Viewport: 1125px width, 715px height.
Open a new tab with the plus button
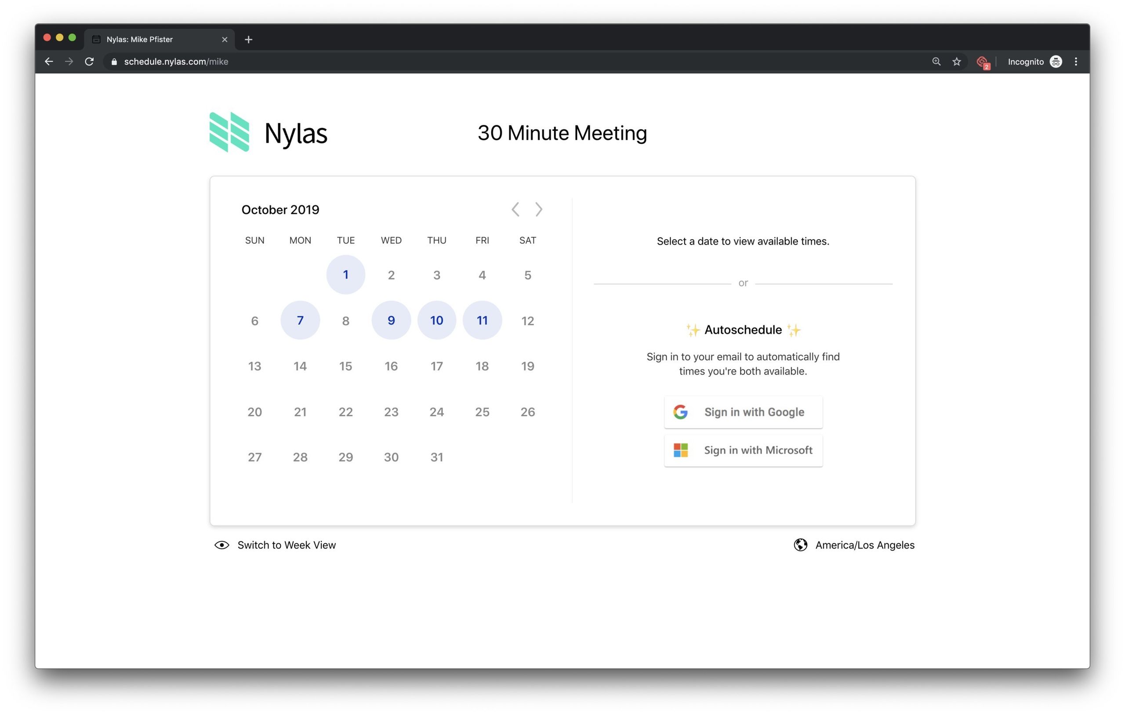(249, 40)
